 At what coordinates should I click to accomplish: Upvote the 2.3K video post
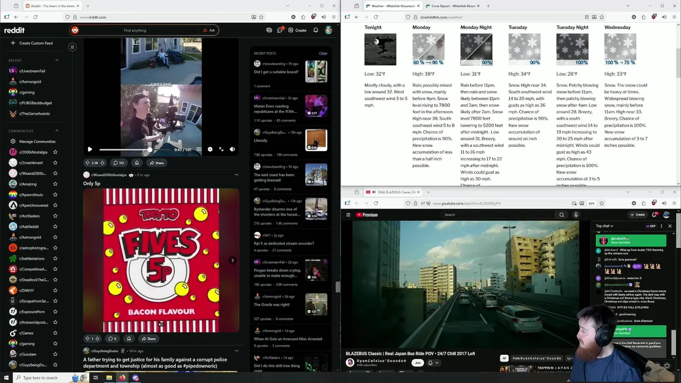(87, 163)
